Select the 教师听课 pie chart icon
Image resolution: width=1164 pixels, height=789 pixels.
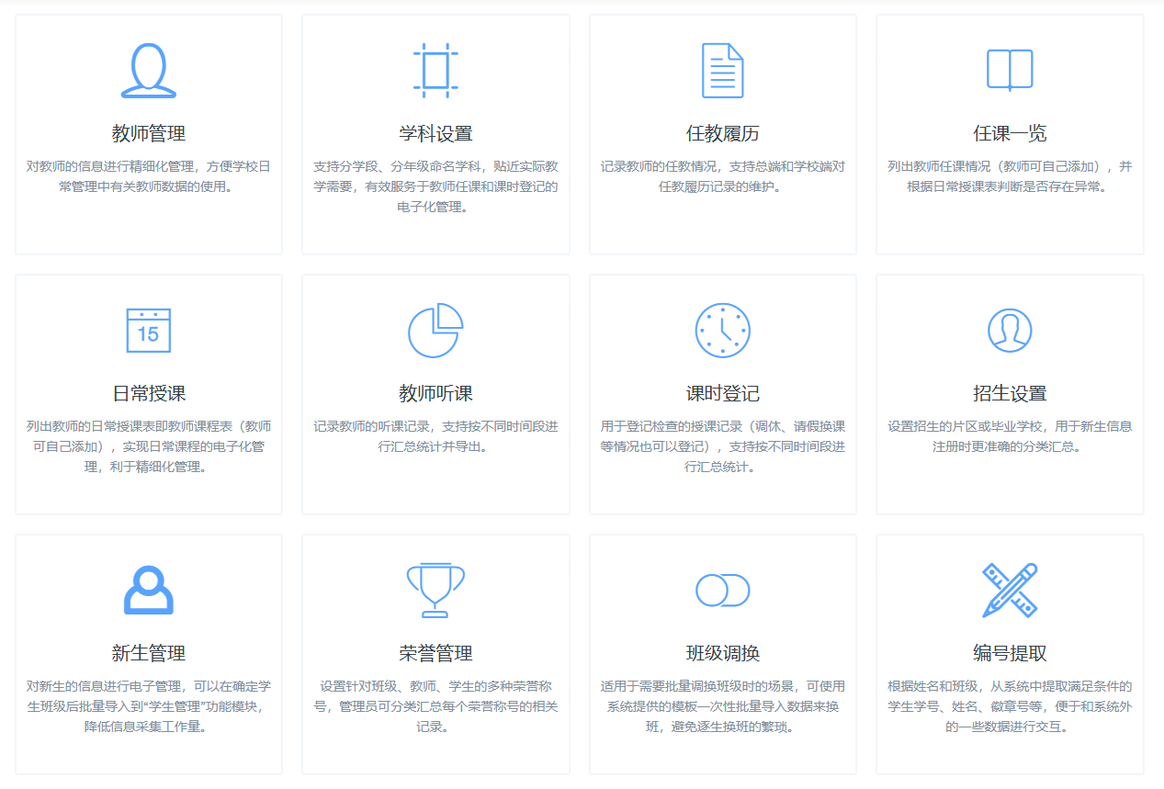click(x=435, y=330)
